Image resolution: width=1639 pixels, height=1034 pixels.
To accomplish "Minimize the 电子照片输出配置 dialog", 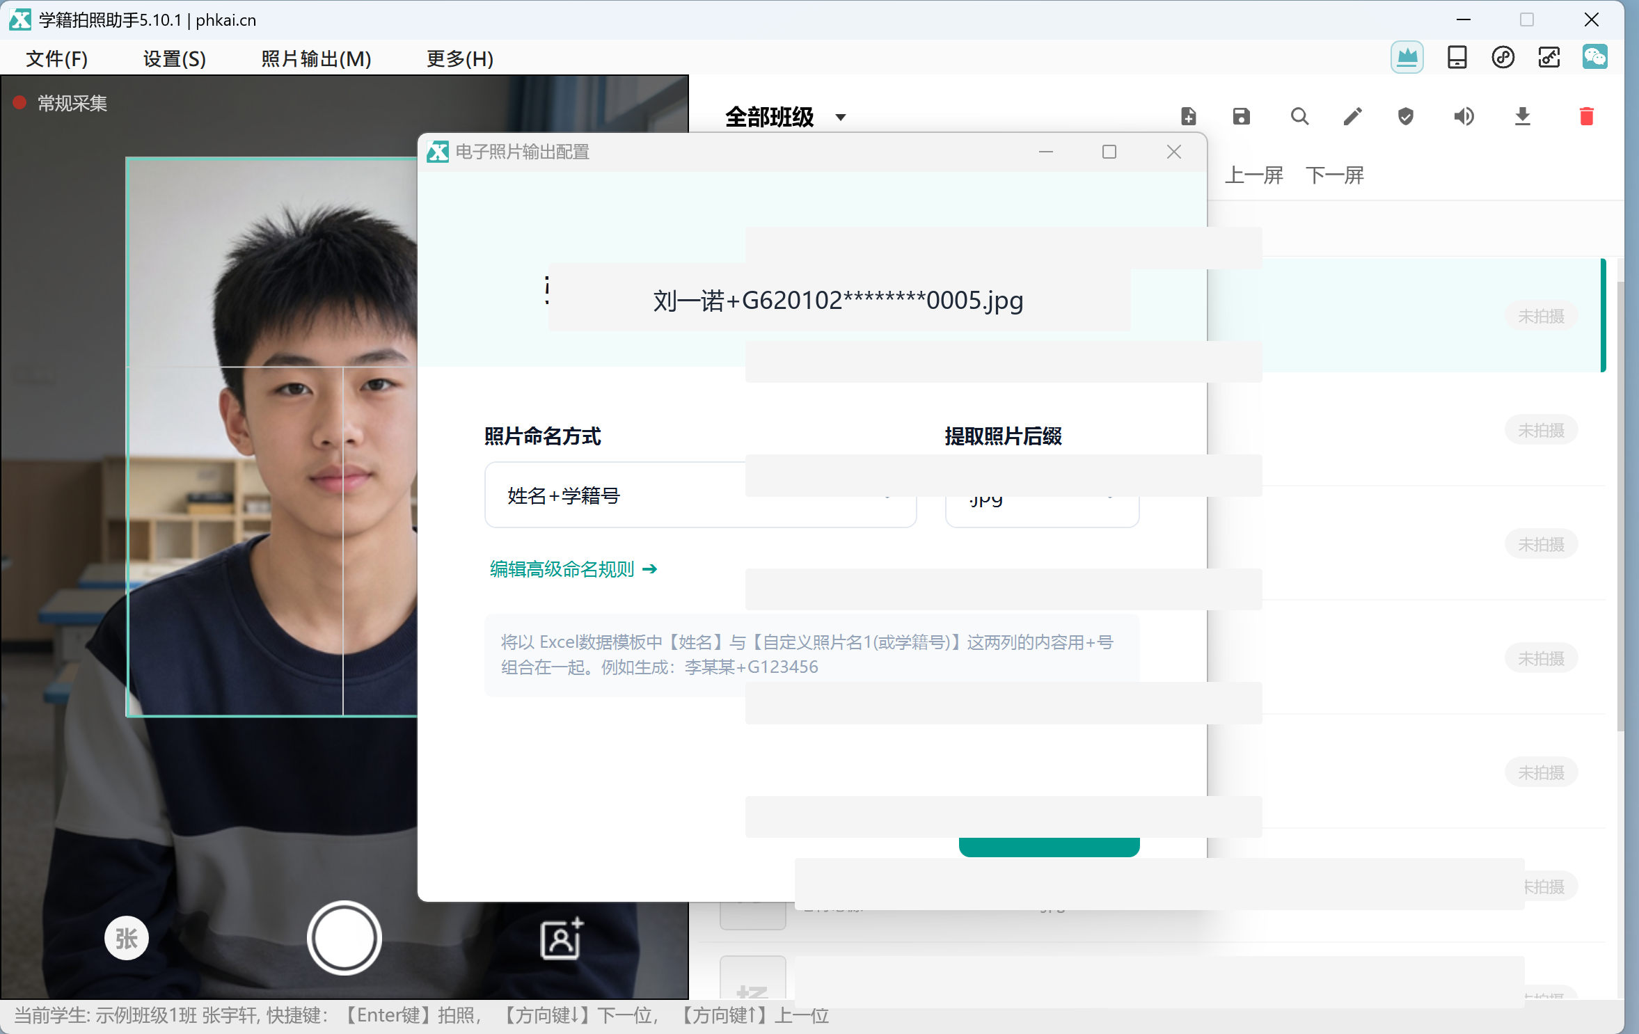I will click(1045, 152).
